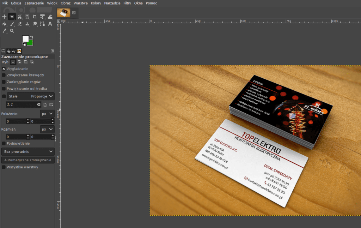Select the Unified Transform tool
The image size is (361, 228).
tap(42, 17)
